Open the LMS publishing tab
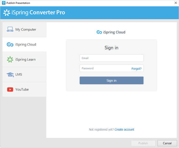179x148 pixels. [24, 75]
